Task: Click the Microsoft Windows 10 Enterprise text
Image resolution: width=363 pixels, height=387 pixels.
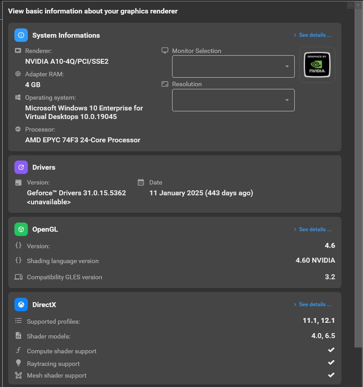Action: (84, 112)
